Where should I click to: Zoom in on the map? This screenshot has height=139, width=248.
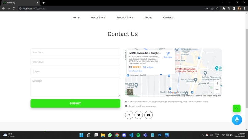pos(217,83)
